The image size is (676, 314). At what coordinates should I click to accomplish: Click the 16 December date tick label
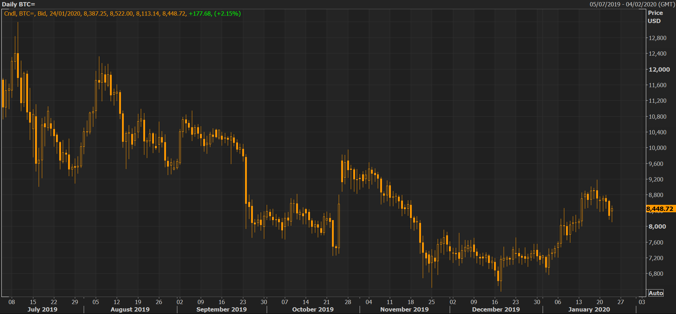[495, 302]
